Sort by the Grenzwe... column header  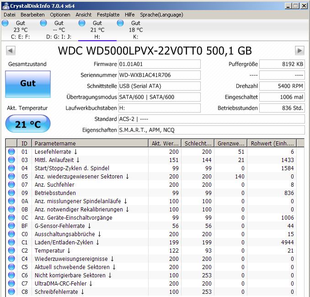tap(231, 143)
